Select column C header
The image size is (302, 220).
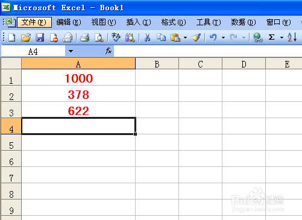pos(200,64)
